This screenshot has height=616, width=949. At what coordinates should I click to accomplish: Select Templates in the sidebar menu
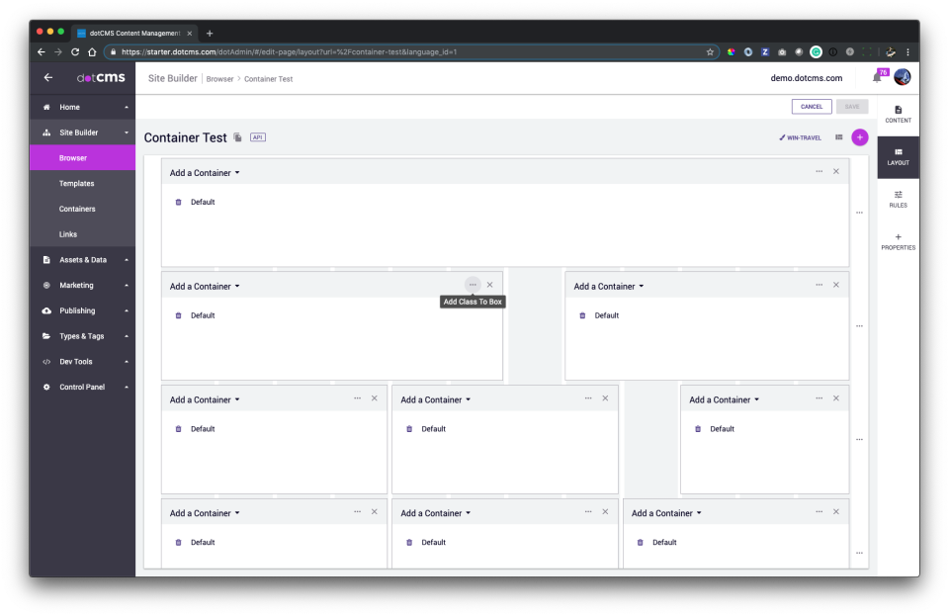76,183
